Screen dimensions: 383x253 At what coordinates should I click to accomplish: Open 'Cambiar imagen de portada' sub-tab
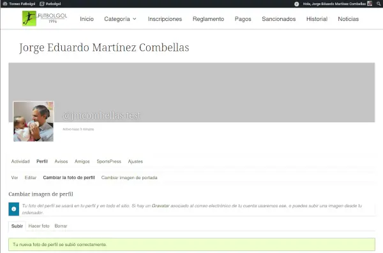[x=129, y=178]
